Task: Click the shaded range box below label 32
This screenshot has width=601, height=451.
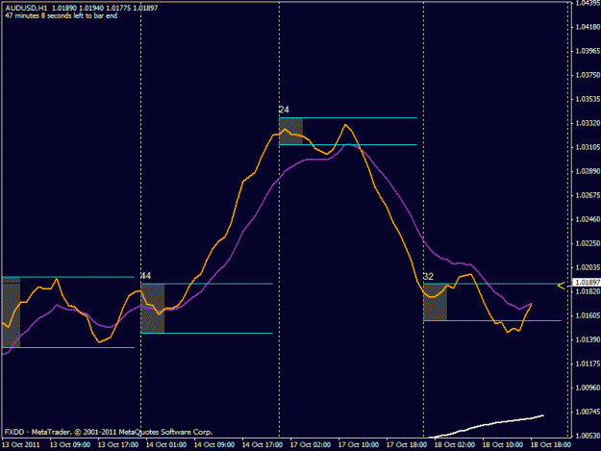Action: pos(435,302)
